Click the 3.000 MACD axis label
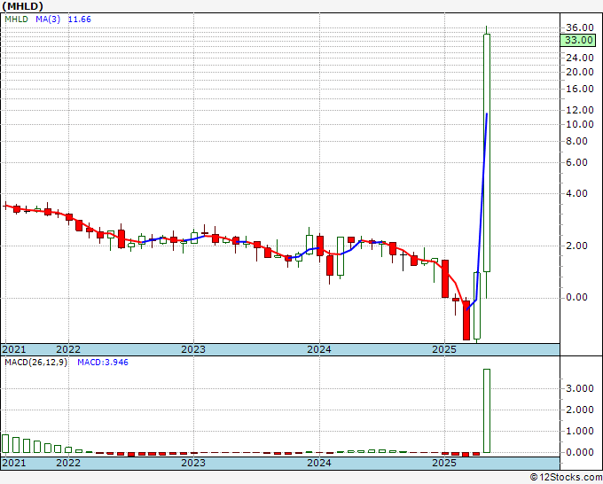This screenshot has height=484, width=603. (580, 388)
